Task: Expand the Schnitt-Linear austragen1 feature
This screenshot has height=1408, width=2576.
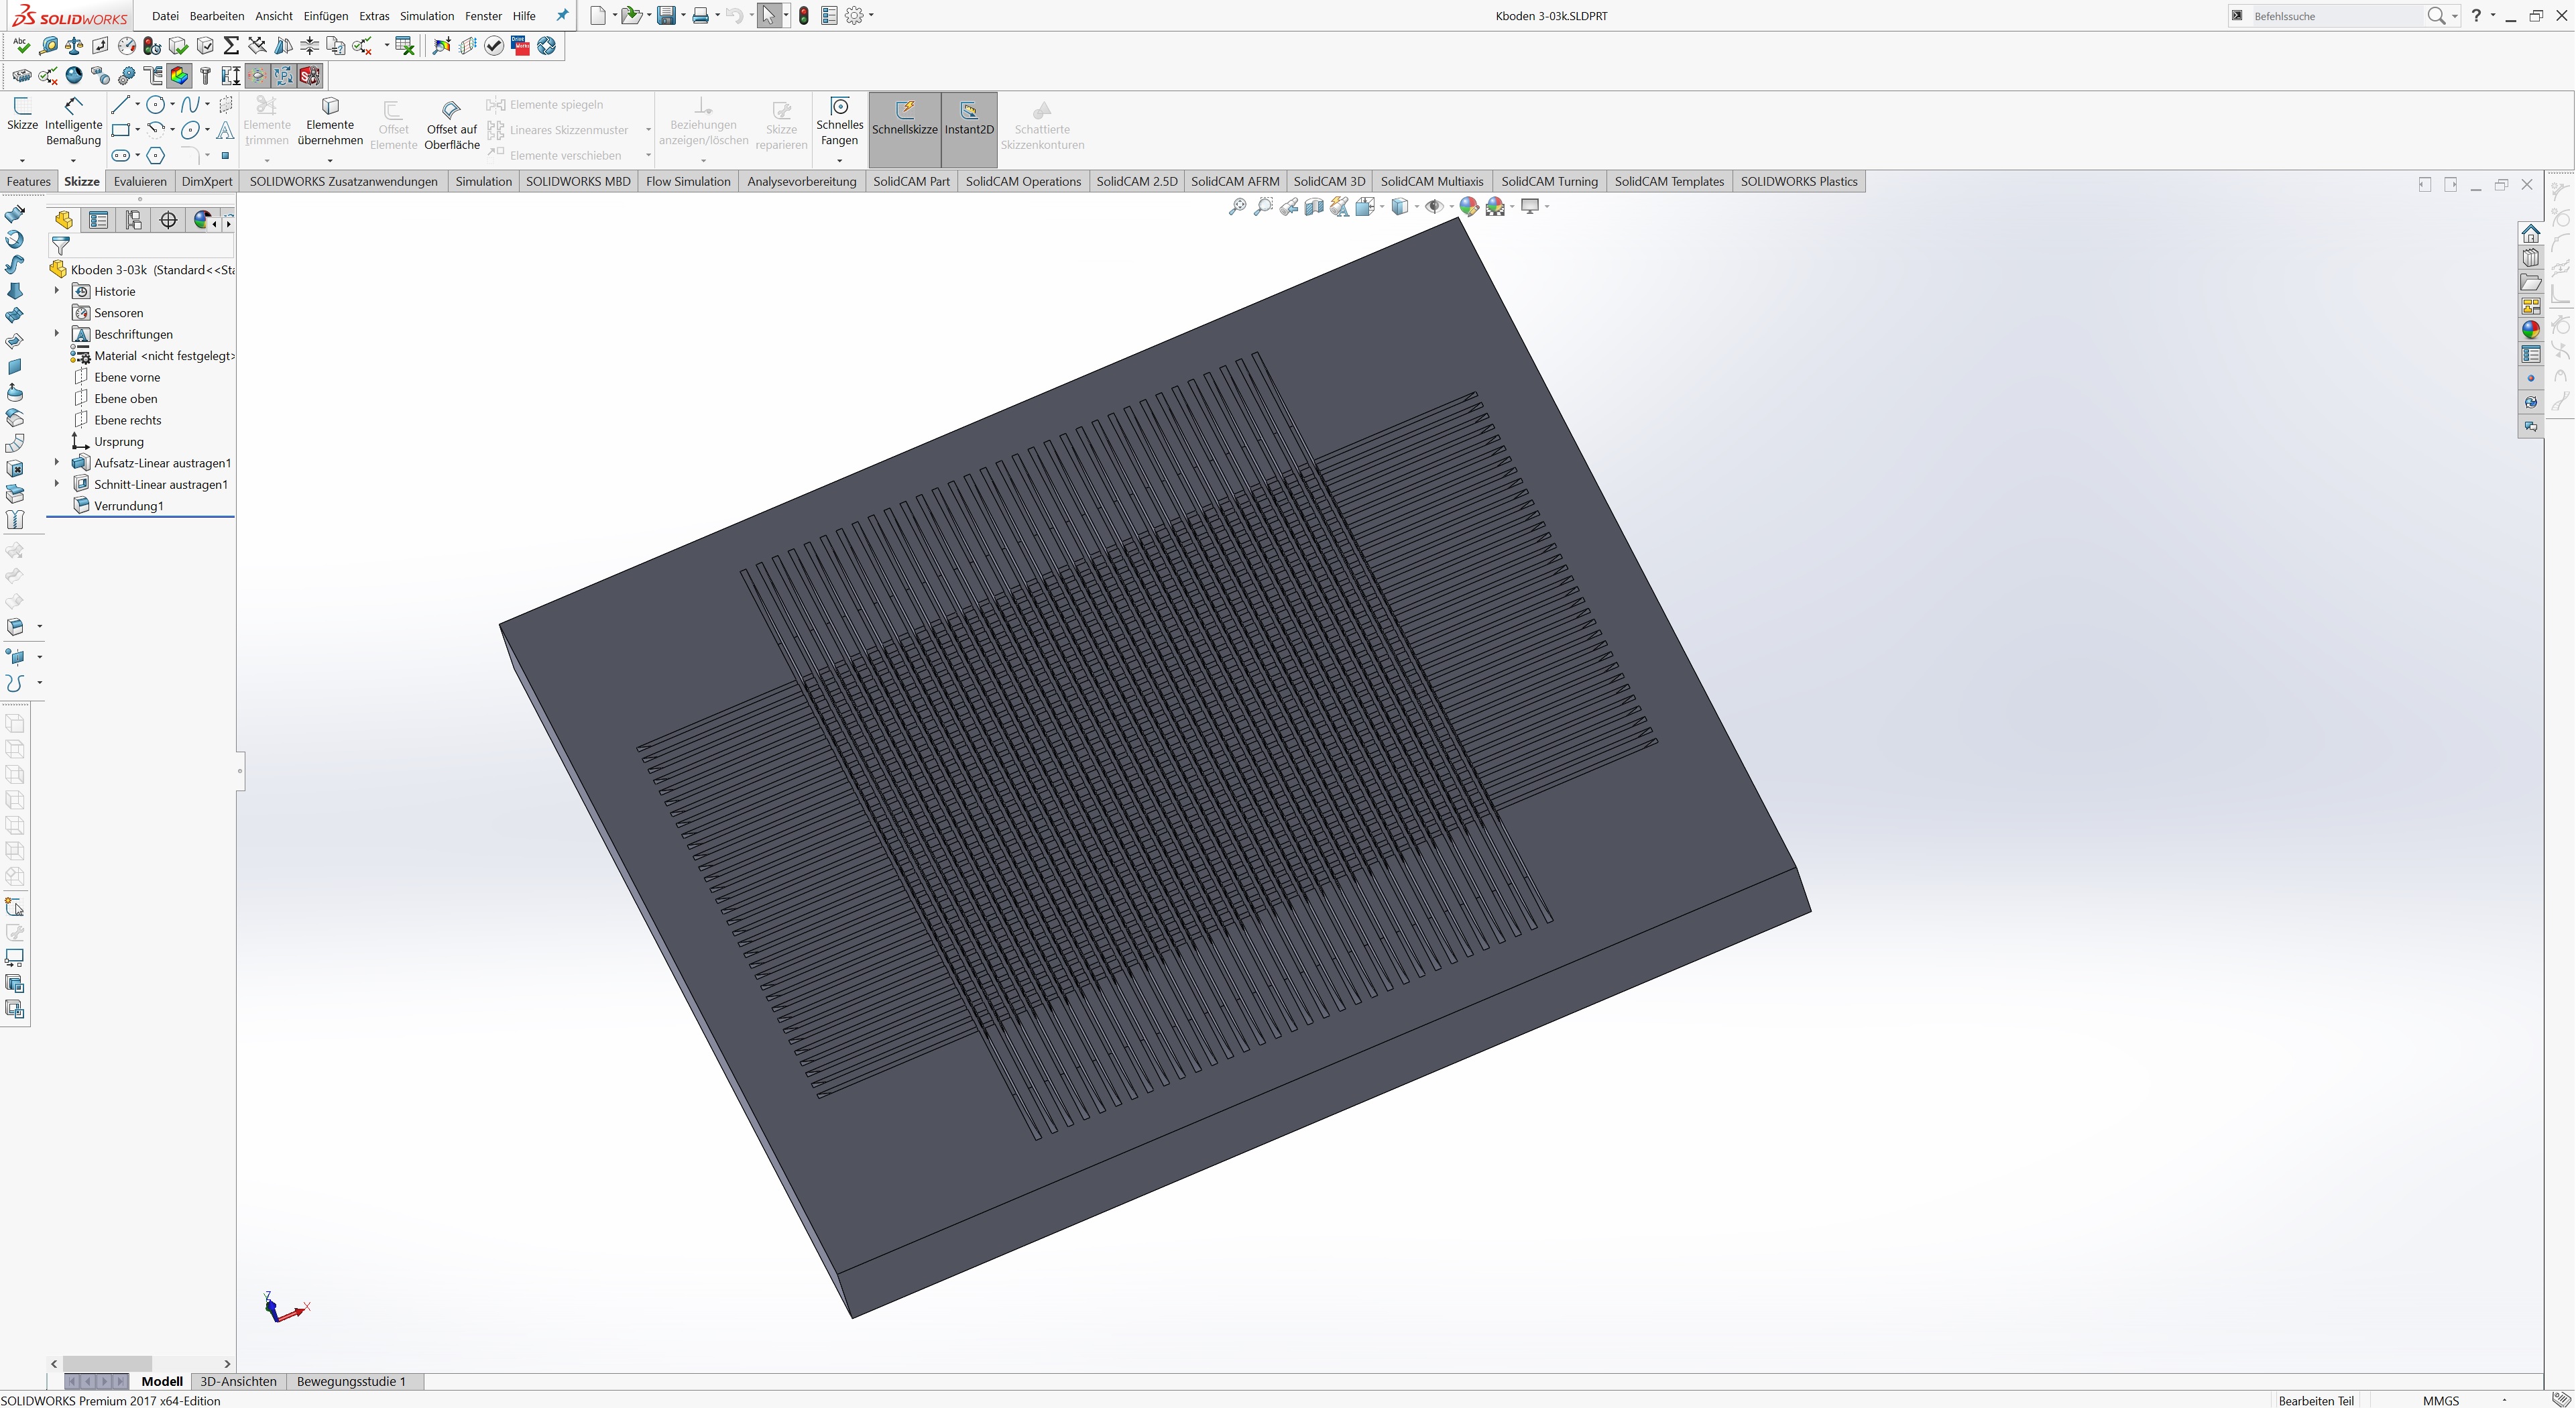Action: [x=57, y=484]
